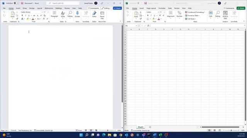This screenshot has height=138, width=247.
Task: Click Word's save icon in title bar
Action: click(22, 3)
